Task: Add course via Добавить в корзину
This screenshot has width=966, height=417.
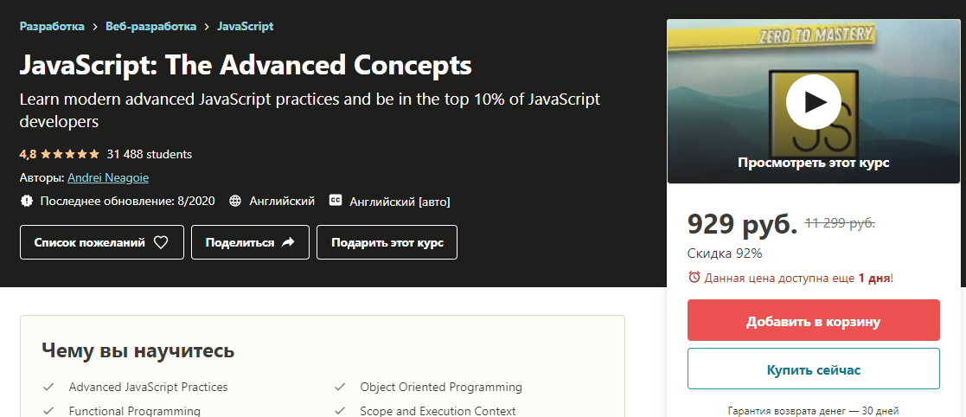Action: (813, 322)
